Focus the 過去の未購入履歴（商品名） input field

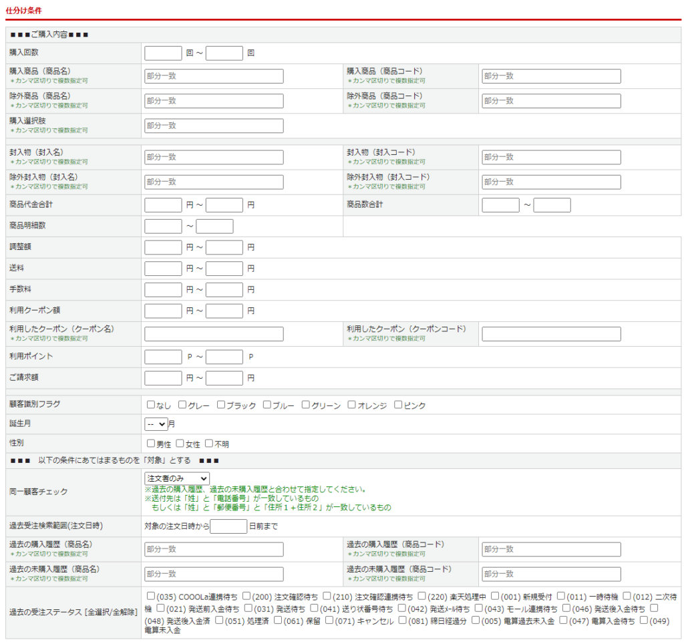tap(214, 574)
